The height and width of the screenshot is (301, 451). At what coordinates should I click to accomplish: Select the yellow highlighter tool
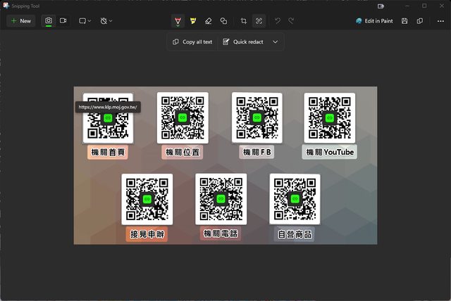click(x=192, y=21)
